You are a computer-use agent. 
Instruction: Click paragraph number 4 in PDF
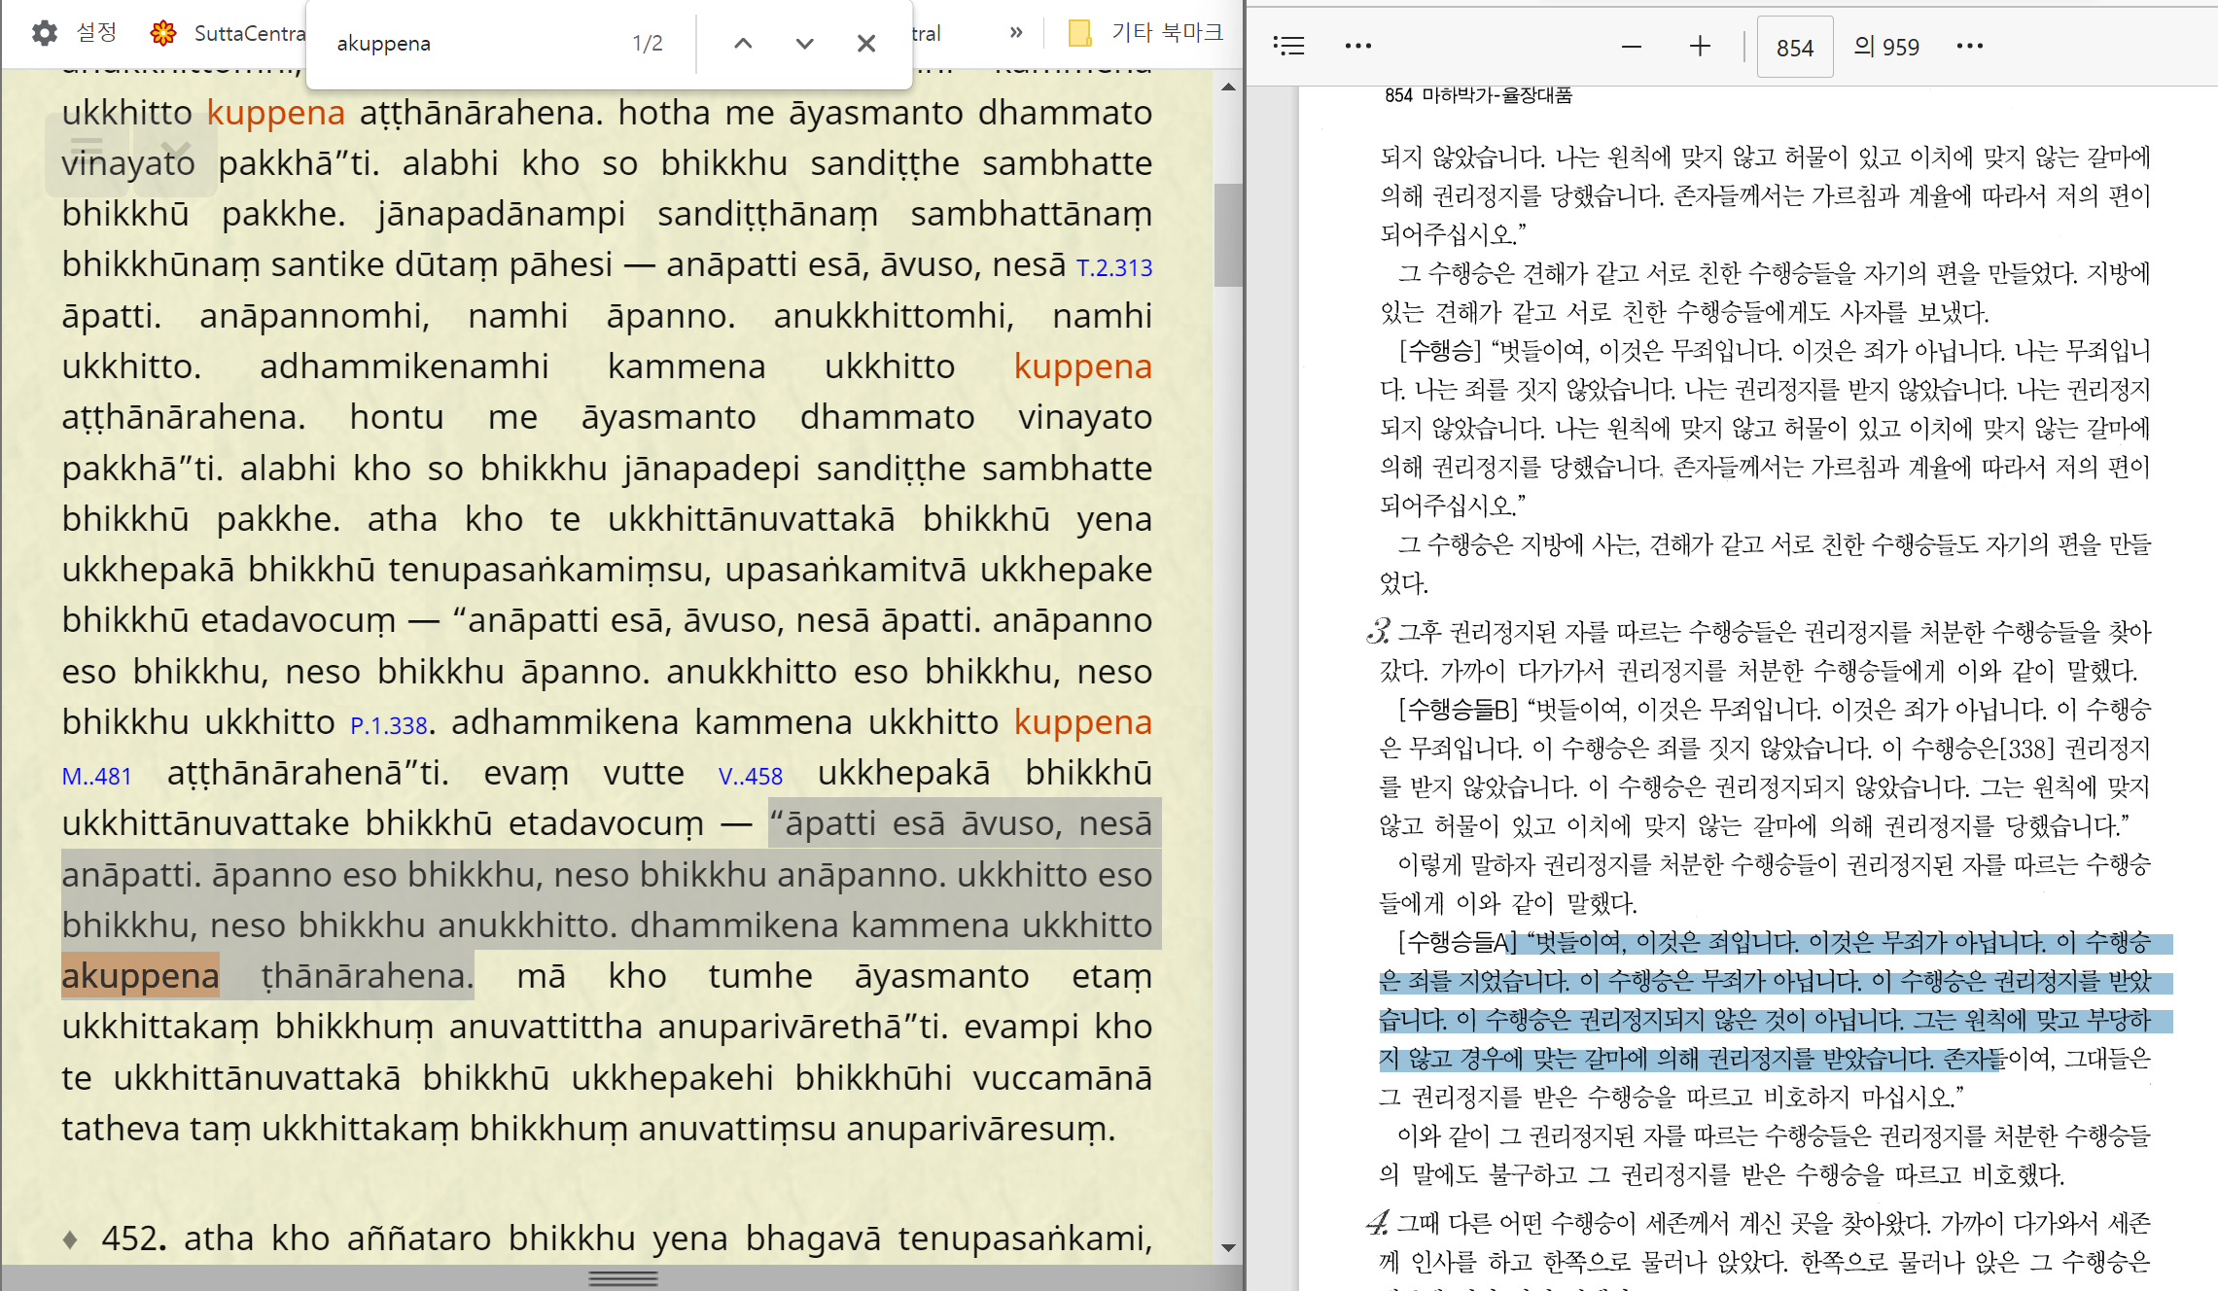(1378, 1222)
